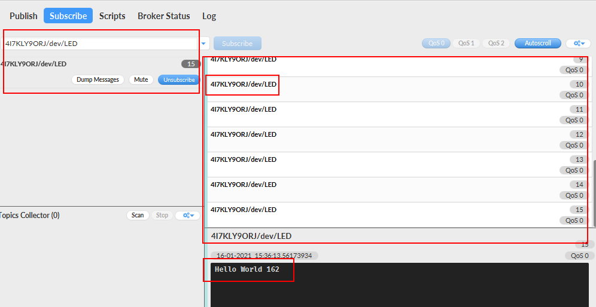Viewport: 596px width, 307px height.
Task: Click the topic input field
Action: point(99,44)
